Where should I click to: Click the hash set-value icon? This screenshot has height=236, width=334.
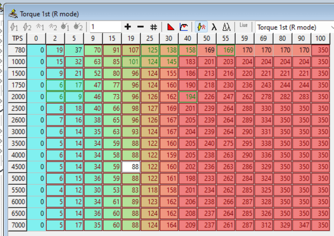point(153,27)
